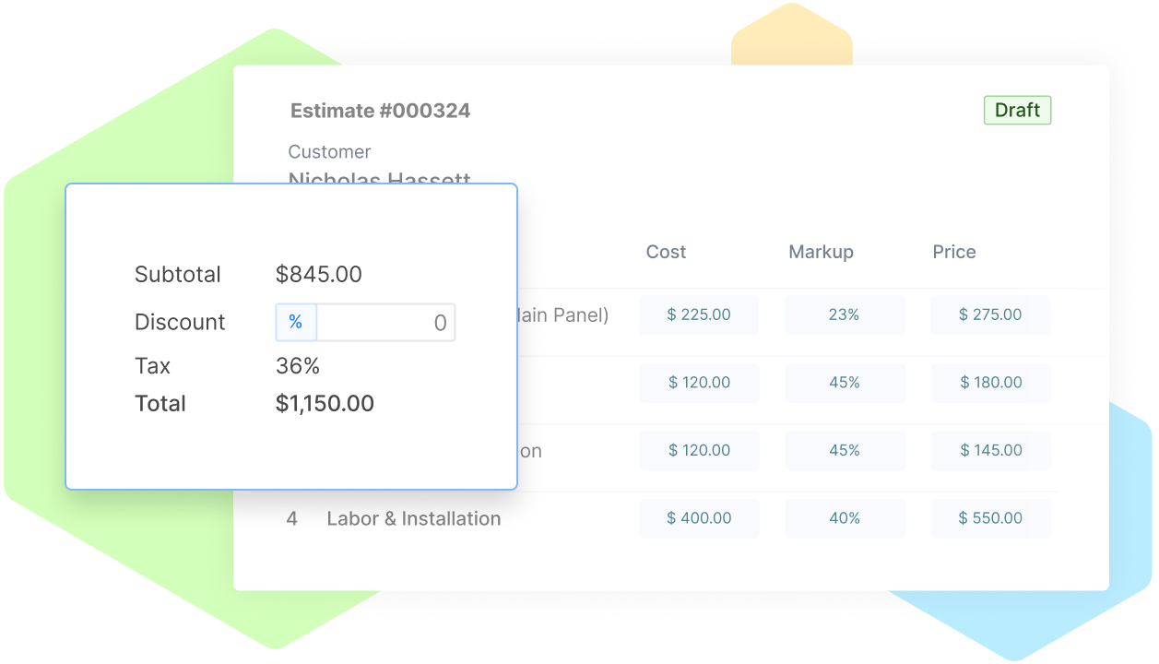Click the Draft status badge
This screenshot has width=1159, height=664.
pos(1017,110)
